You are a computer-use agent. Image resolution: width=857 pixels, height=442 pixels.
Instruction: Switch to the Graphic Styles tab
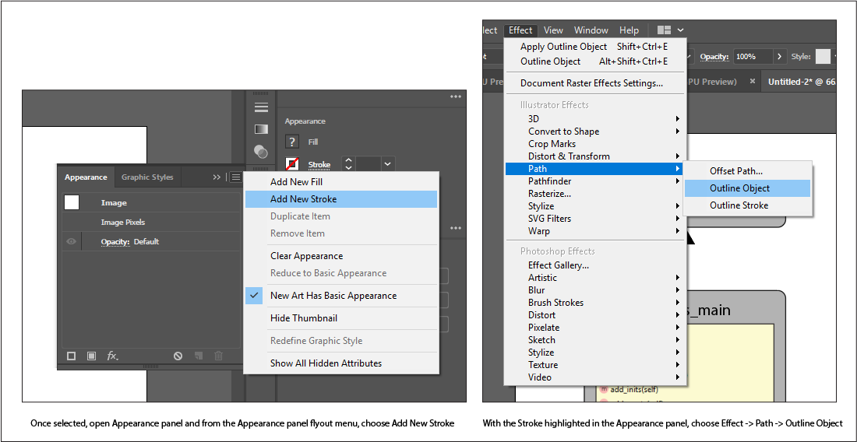(x=147, y=177)
